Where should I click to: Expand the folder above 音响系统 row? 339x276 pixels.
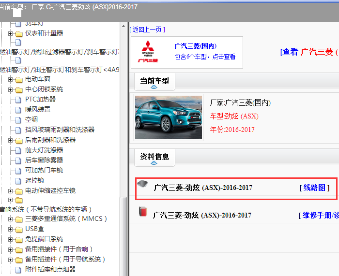click(x=10, y=200)
